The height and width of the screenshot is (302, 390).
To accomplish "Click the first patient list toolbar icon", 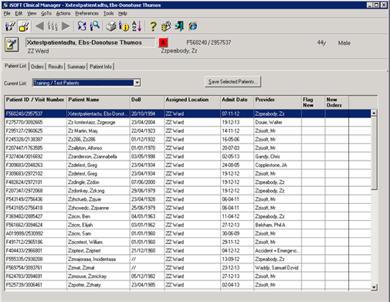I will coord(10,26).
